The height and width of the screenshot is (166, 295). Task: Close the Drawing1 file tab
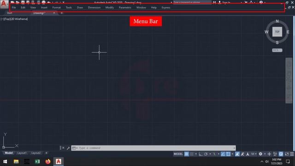(x=54, y=13)
